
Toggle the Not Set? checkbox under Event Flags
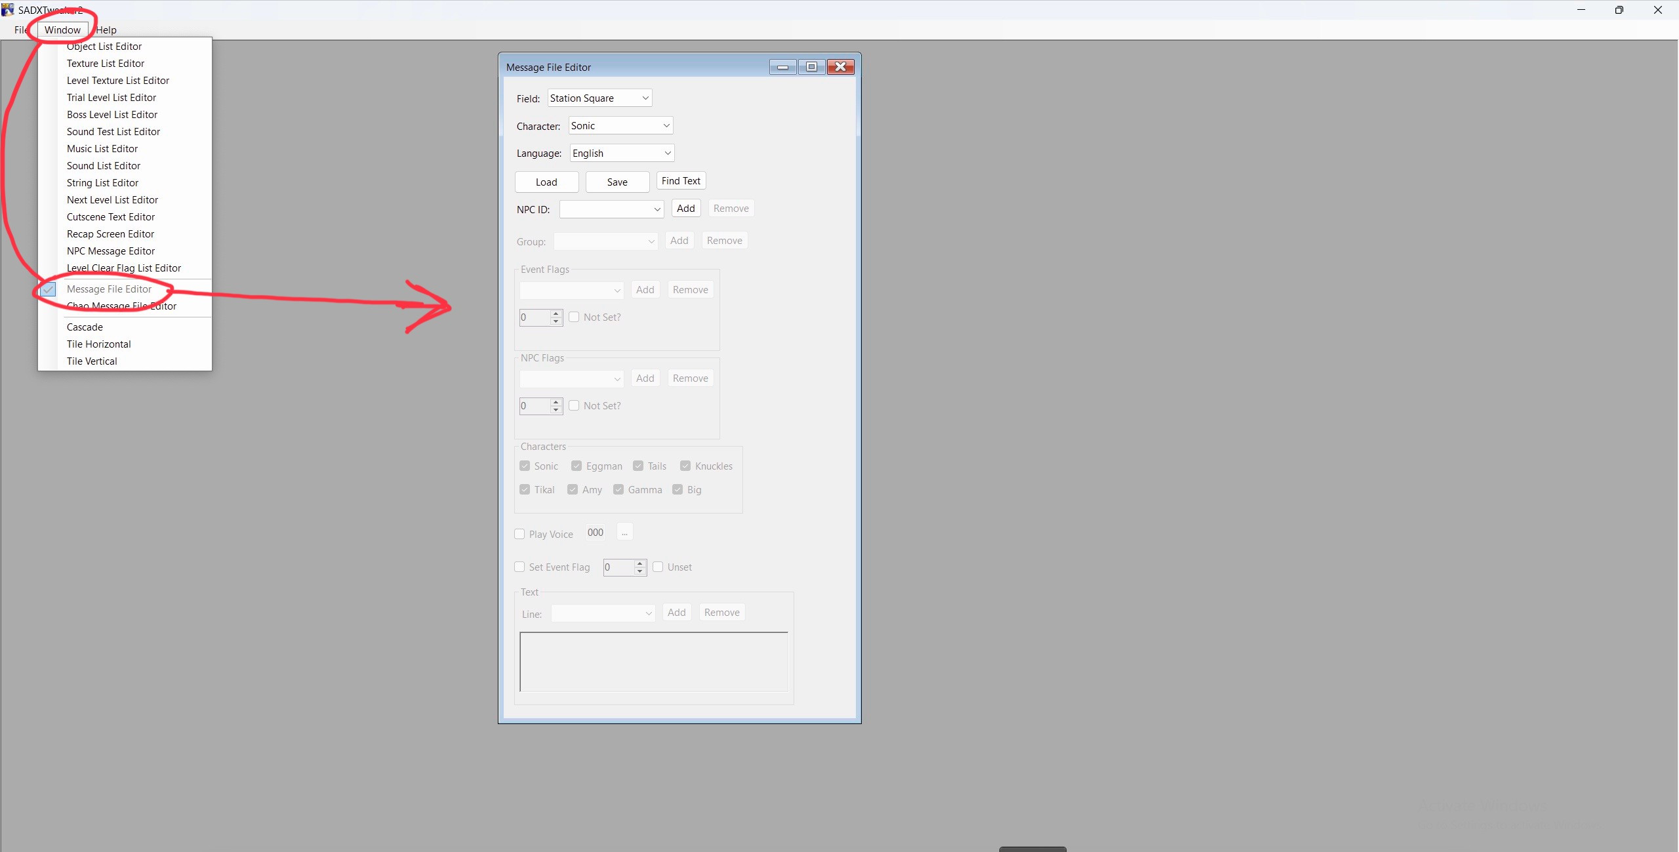[x=574, y=317]
